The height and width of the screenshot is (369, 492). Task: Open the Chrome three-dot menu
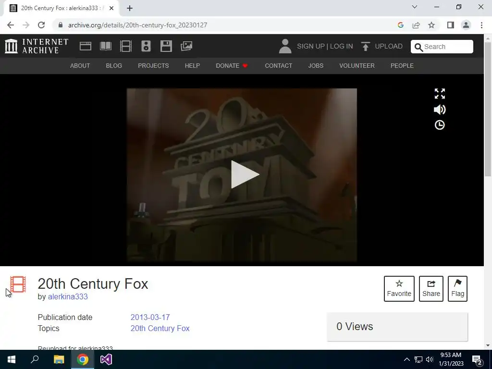[x=481, y=25]
